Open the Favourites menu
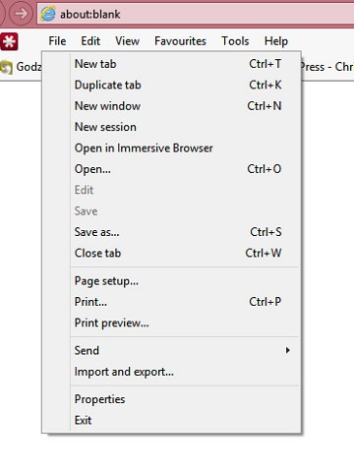 180,41
